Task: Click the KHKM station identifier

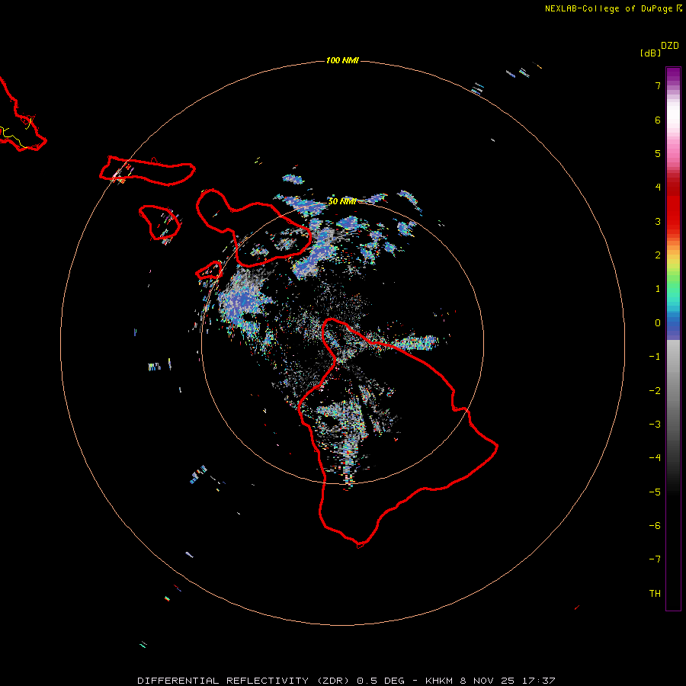Action: (x=439, y=681)
